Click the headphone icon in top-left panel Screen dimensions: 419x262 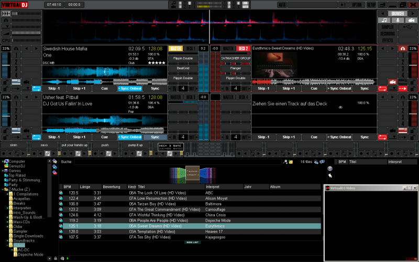point(6,20)
